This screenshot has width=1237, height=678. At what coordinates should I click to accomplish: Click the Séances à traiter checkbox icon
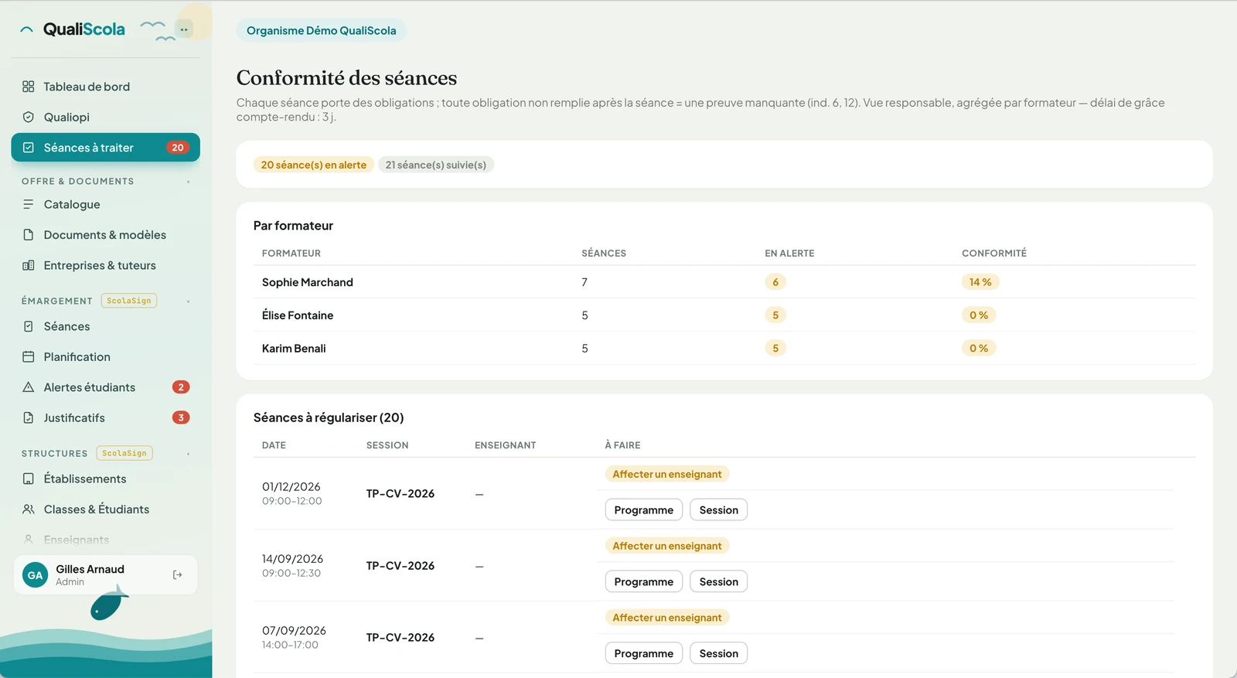29,148
